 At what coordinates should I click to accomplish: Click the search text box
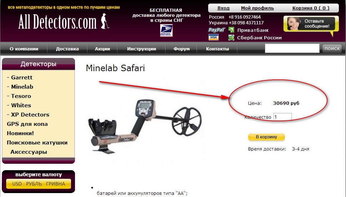click(x=292, y=48)
